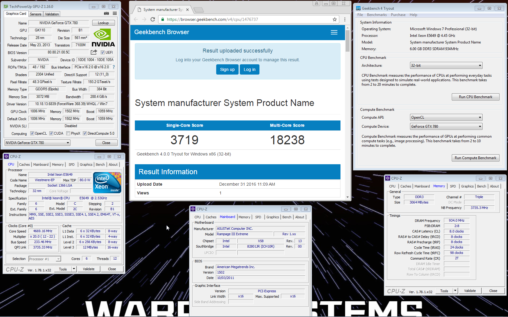The width and height of the screenshot is (508, 317).
Task: Toggle the DirectCompute 5.0 checkbox
Action: pos(85,133)
